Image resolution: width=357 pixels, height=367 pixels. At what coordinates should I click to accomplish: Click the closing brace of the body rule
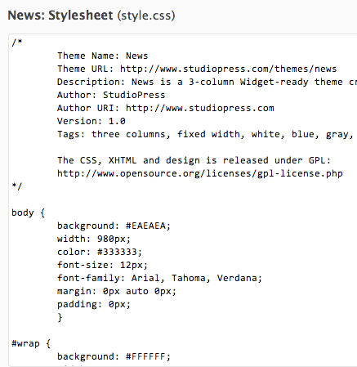(60, 317)
